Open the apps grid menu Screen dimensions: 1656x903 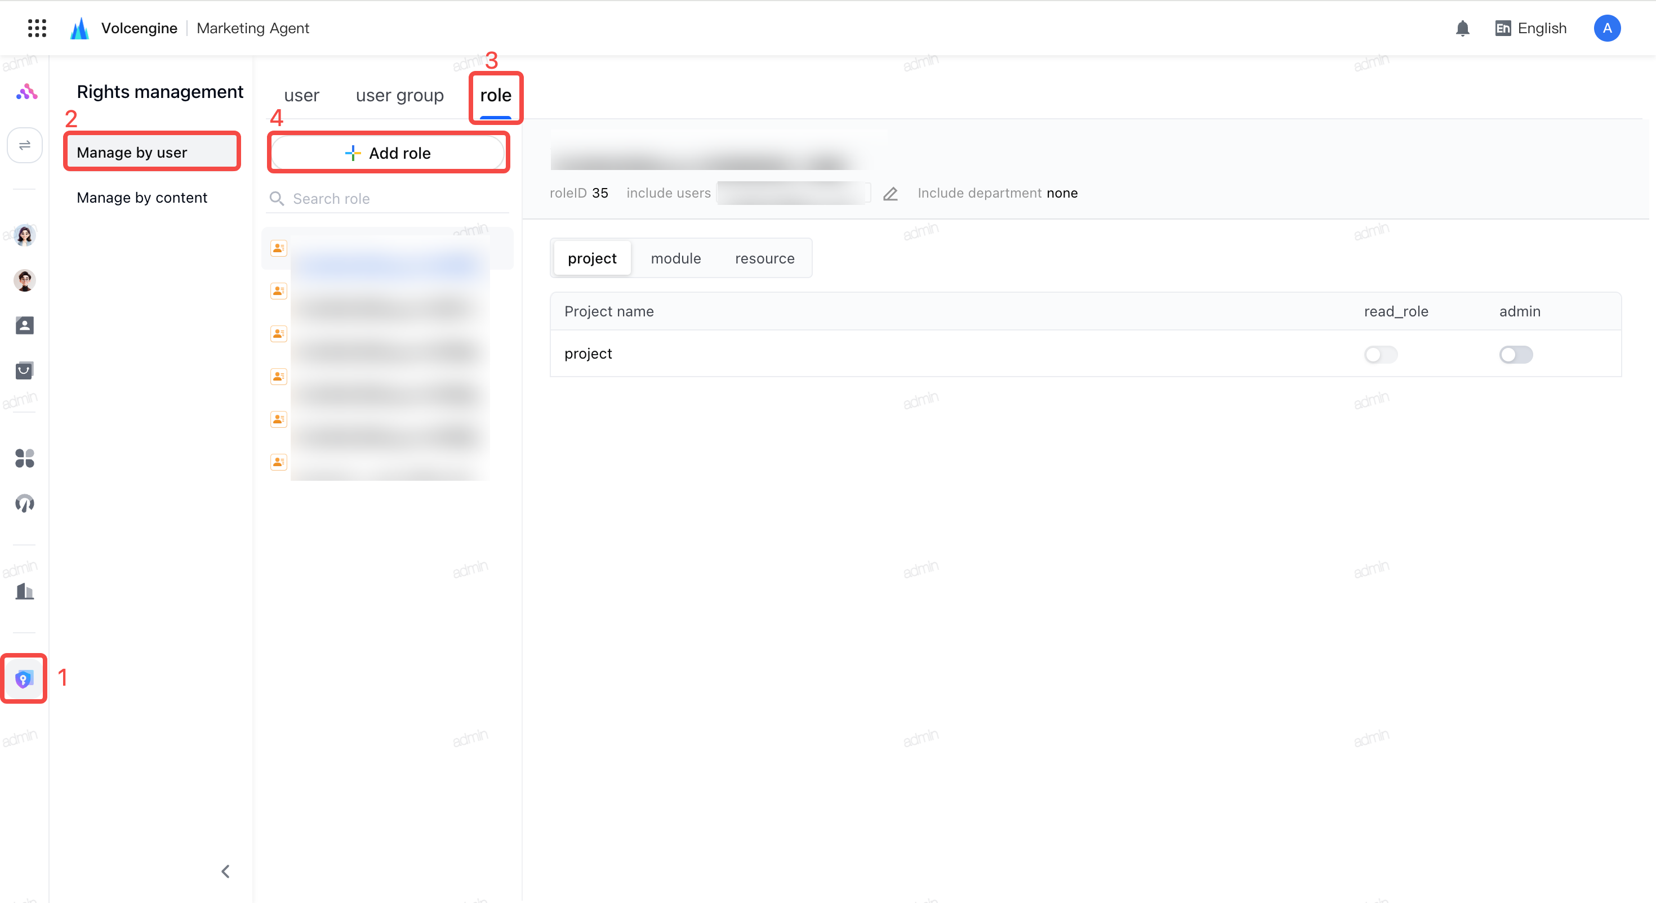click(x=37, y=28)
